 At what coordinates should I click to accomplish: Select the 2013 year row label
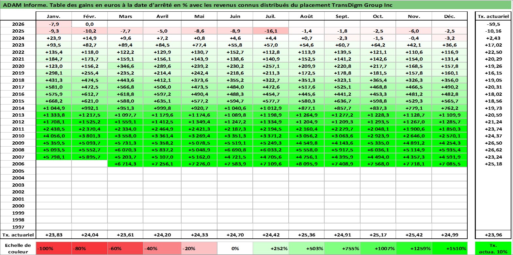pos(18,115)
